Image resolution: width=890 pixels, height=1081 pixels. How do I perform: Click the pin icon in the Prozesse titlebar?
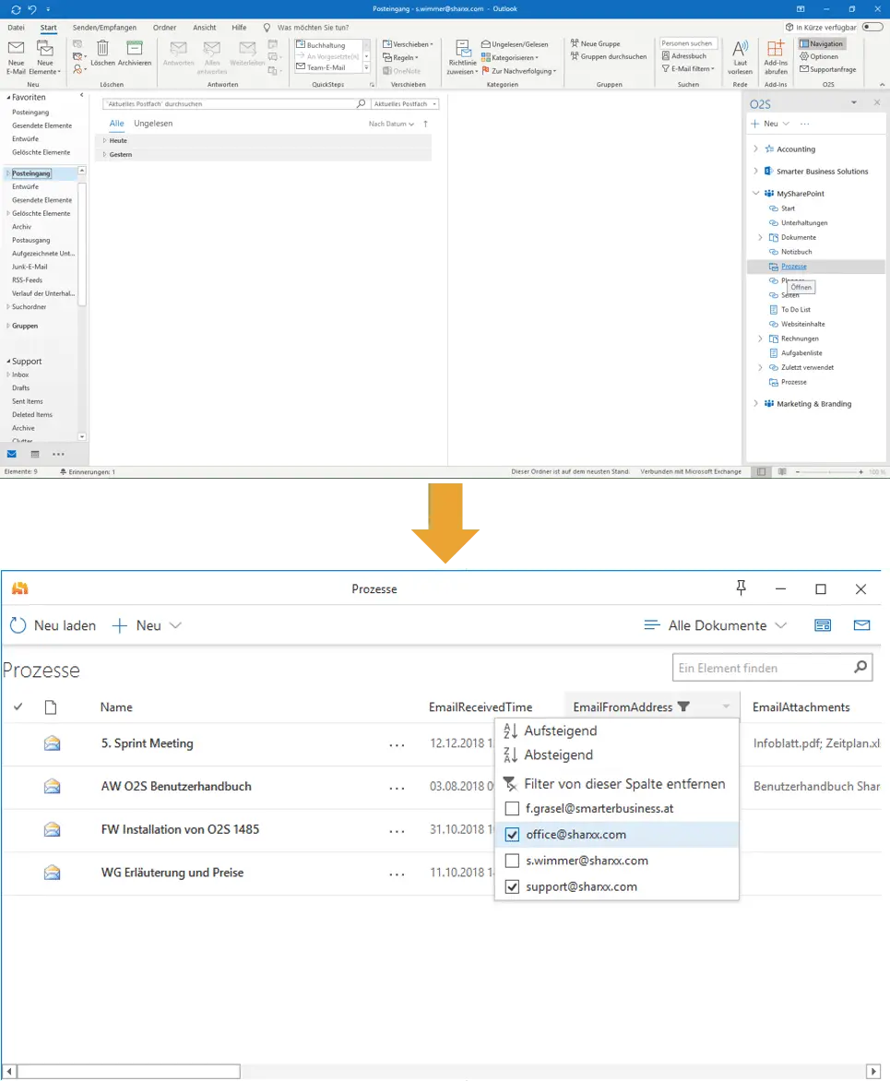coord(741,588)
